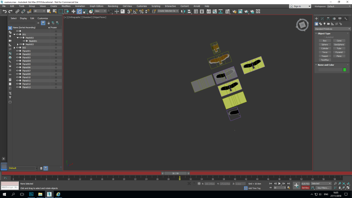Image resolution: width=352 pixels, height=198 pixels.
Task: Activate the Select and Rotate tool
Action: pyautogui.click(x=79, y=12)
